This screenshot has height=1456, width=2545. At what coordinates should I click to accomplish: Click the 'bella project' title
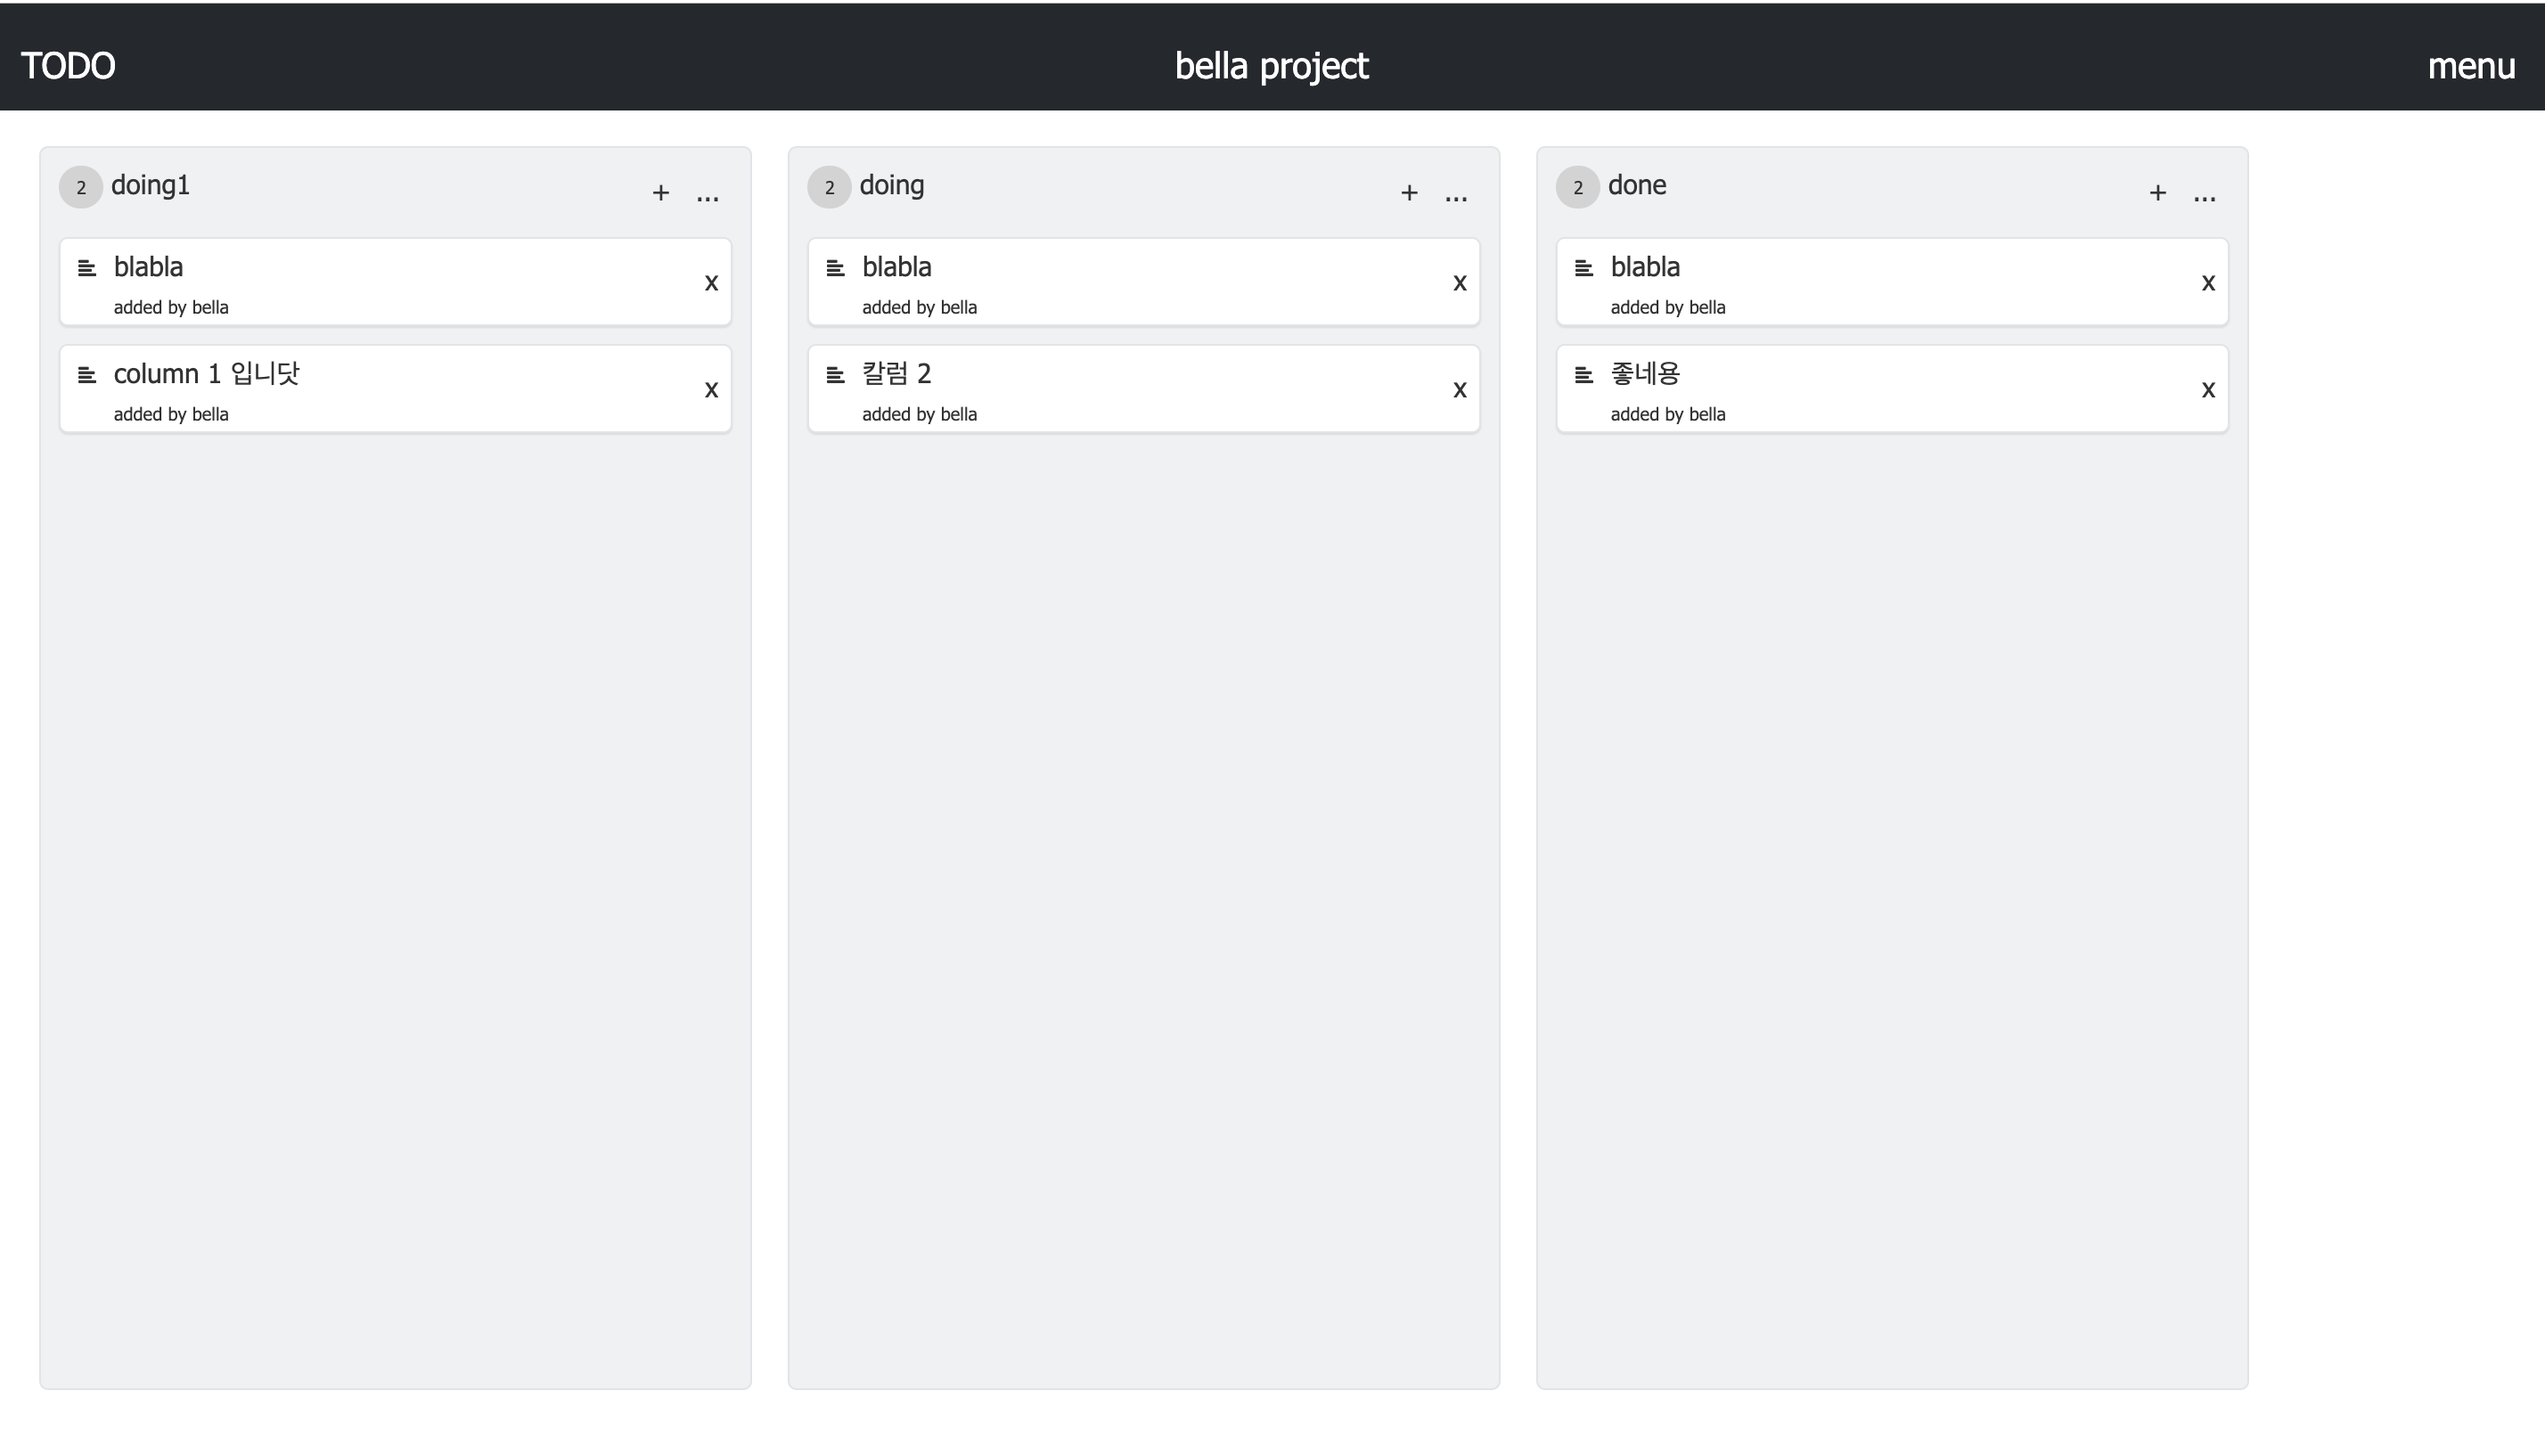point(1271,66)
